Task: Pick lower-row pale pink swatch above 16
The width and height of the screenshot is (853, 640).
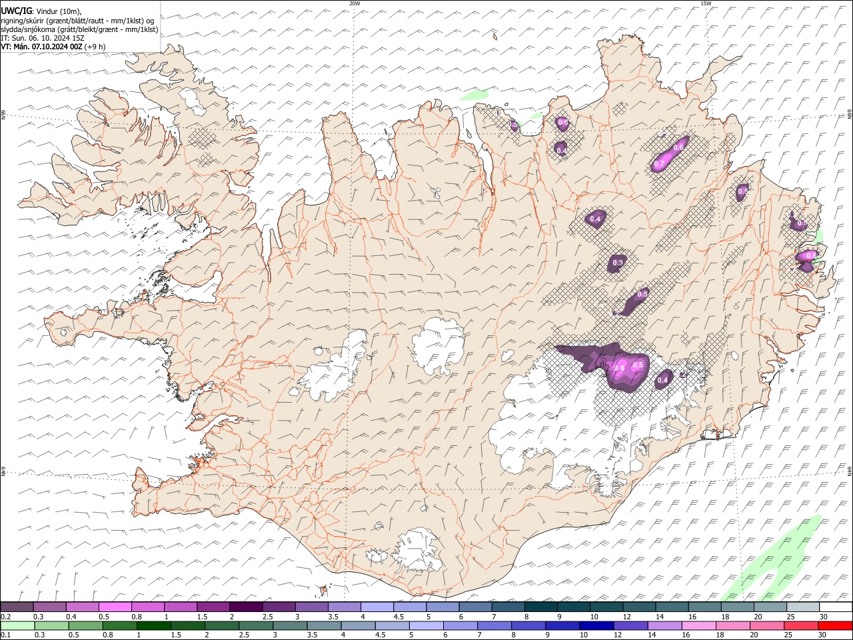Action: pos(698,626)
